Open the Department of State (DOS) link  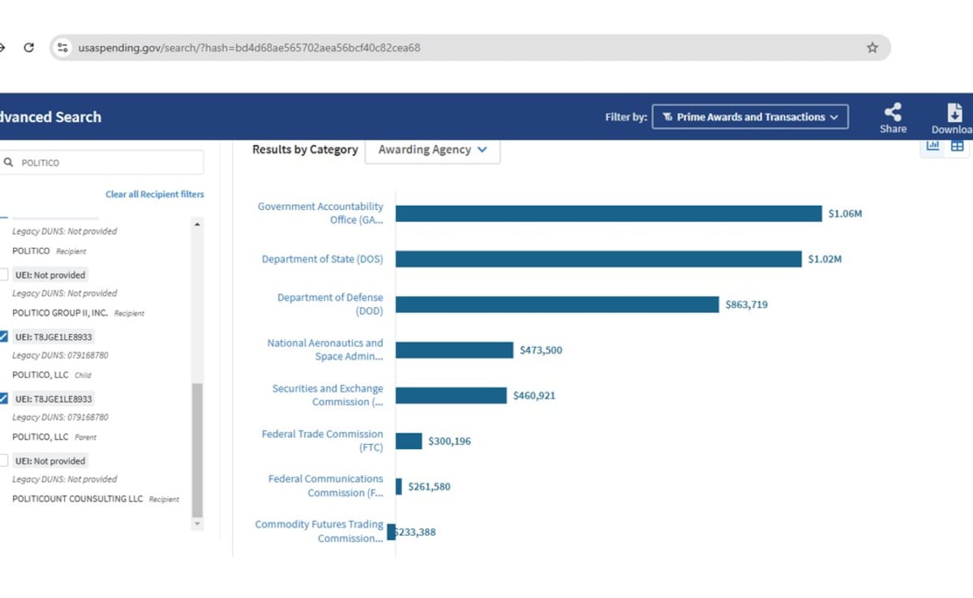[323, 259]
